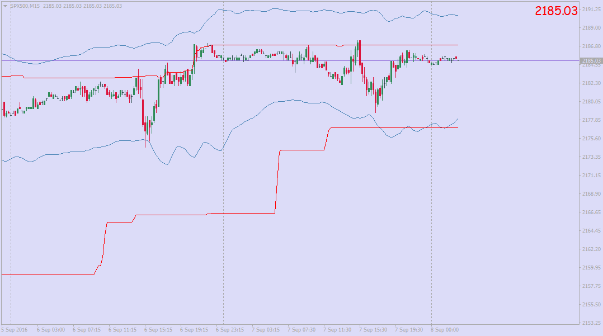Click the 6 Sep 23:15 time label
Image resolution: width=603 pixels, height=336 pixels.
(x=229, y=330)
